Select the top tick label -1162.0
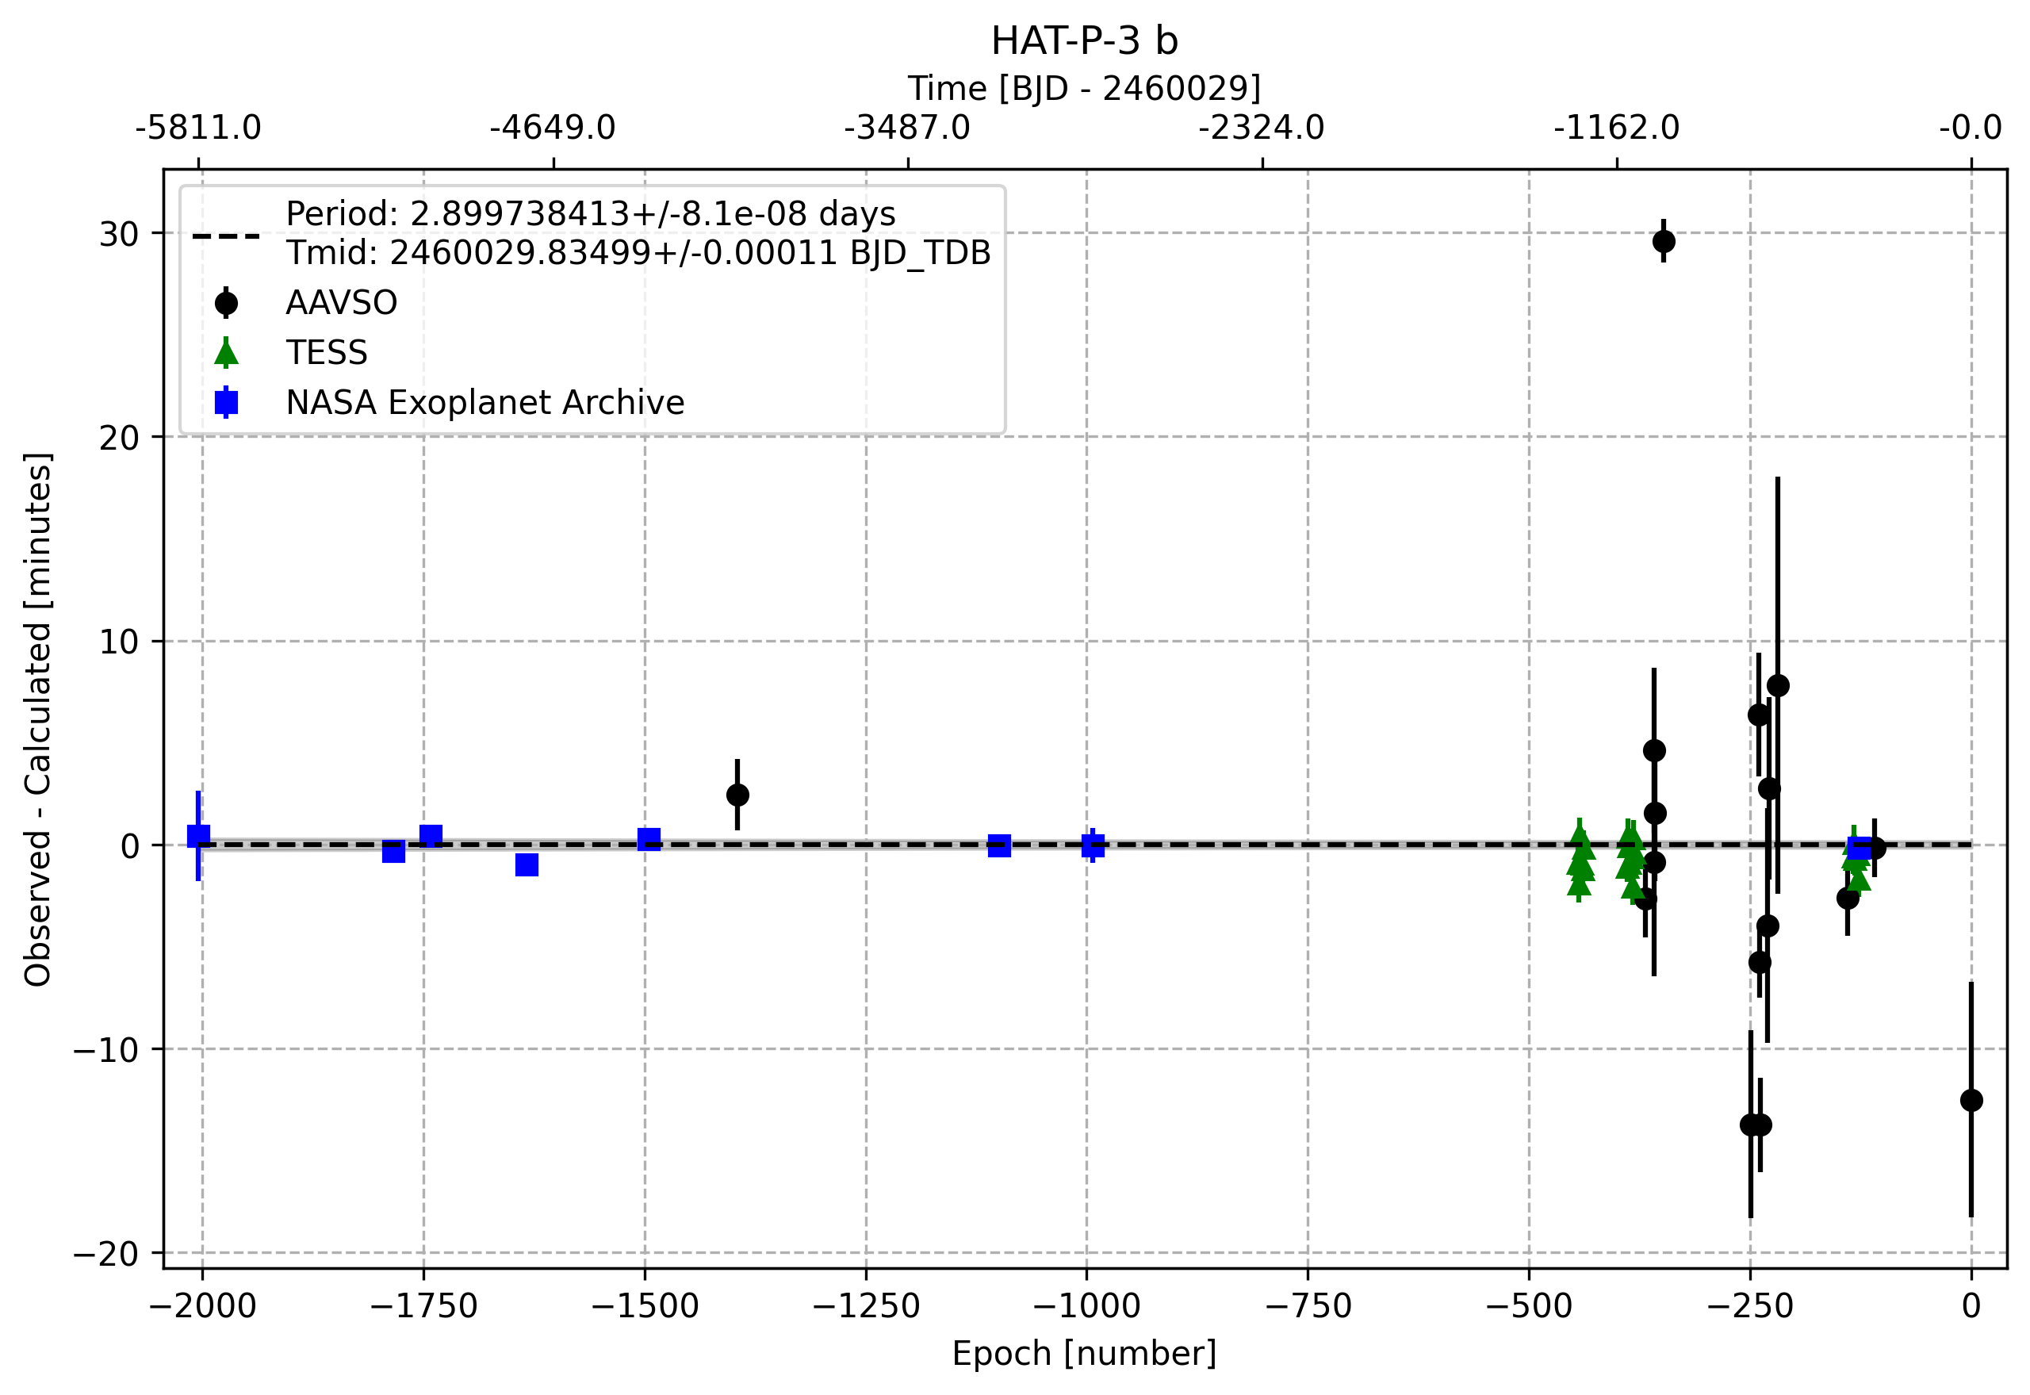Image resolution: width=2030 pixels, height=1395 pixels. (1617, 128)
